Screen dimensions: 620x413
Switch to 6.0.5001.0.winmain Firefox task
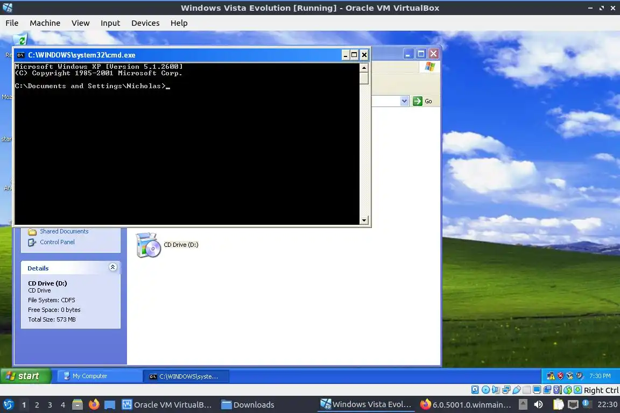(x=466, y=405)
